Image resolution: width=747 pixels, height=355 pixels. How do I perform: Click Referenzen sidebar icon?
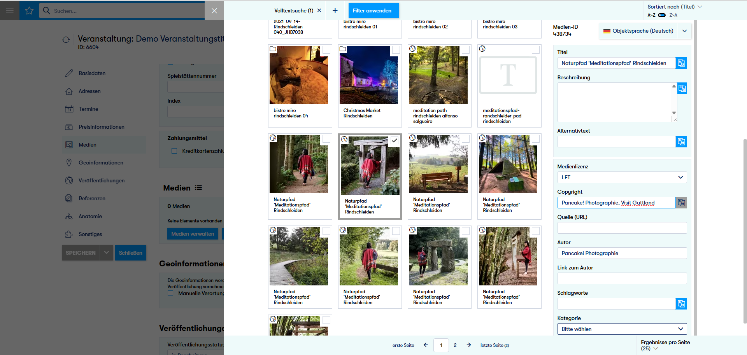pyautogui.click(x=69, y=198)
